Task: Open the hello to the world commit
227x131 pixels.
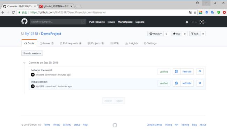Action: [42, 70]
